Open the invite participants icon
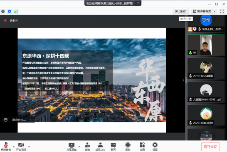The width and height of the screenshot is (227, 152). tap(87, 147)
